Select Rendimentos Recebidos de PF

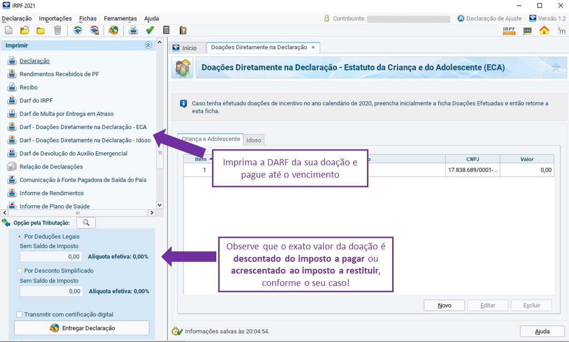click(59, 74)
